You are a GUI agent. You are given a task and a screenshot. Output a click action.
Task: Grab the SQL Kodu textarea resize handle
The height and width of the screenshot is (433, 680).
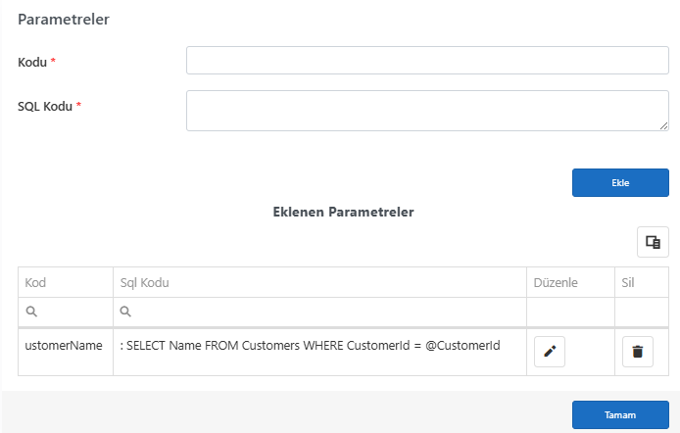click(x=663, y=126)
